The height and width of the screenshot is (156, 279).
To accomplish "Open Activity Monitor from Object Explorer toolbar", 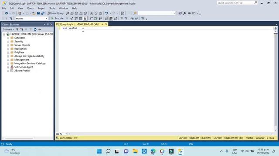I will coord(40,29).
